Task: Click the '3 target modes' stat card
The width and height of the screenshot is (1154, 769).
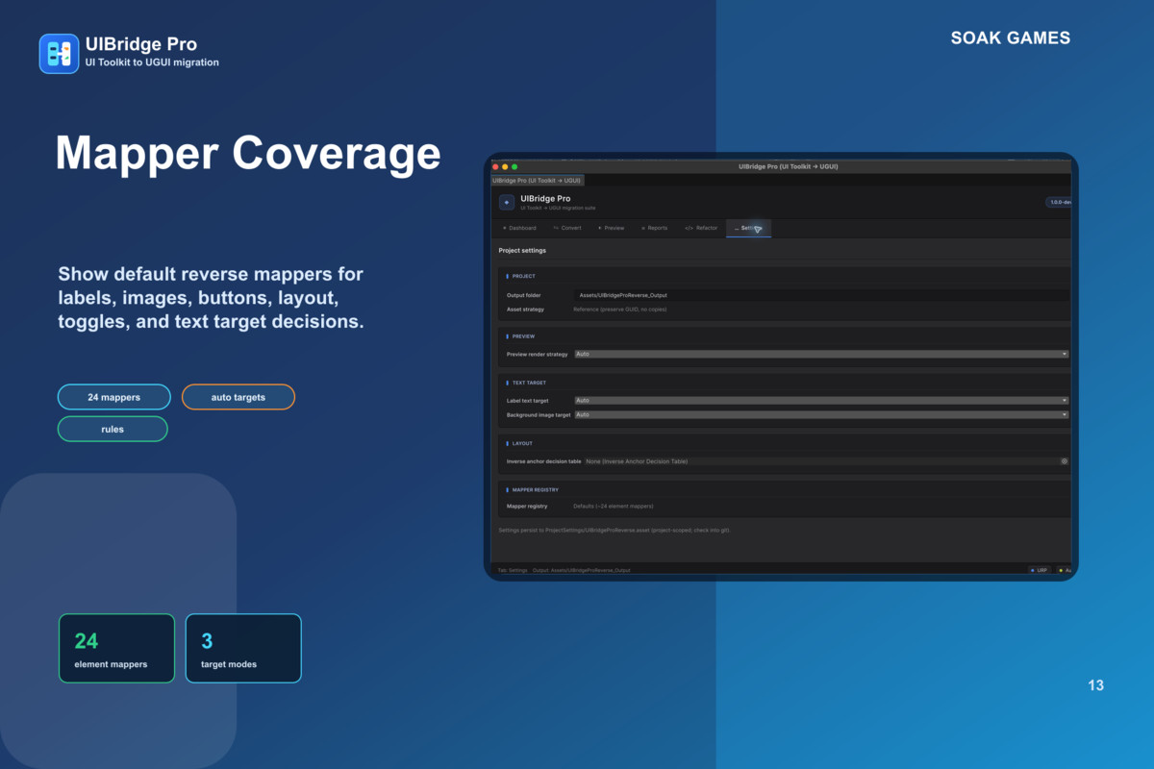Action: pos(243,649)
